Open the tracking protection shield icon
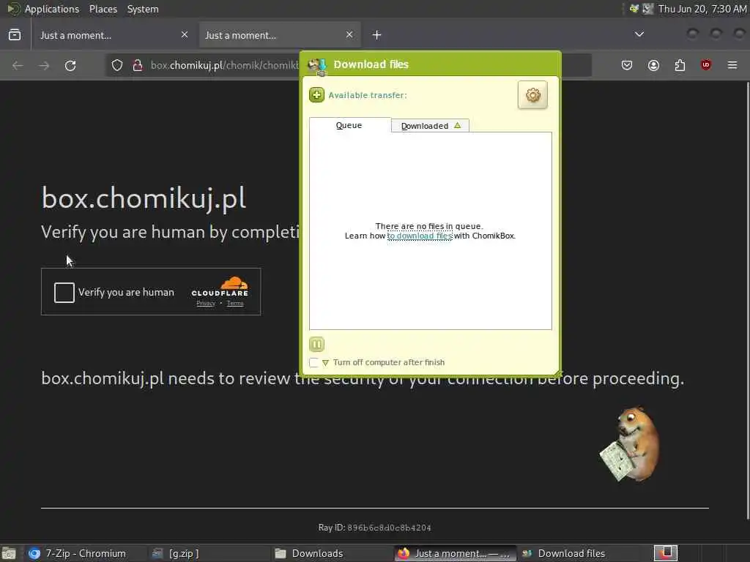Screen dimensions: 750x562 pyautogui.click(x=117, y=65)
